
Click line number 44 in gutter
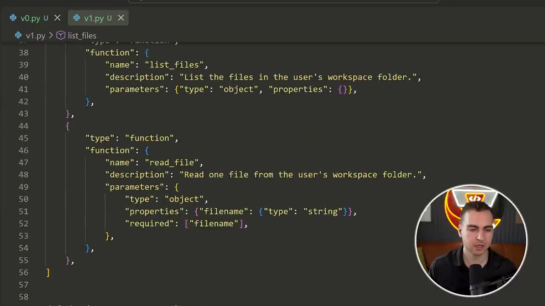23,126
